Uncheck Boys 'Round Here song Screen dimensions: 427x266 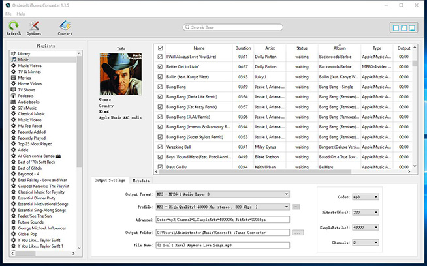click(160, 157)
